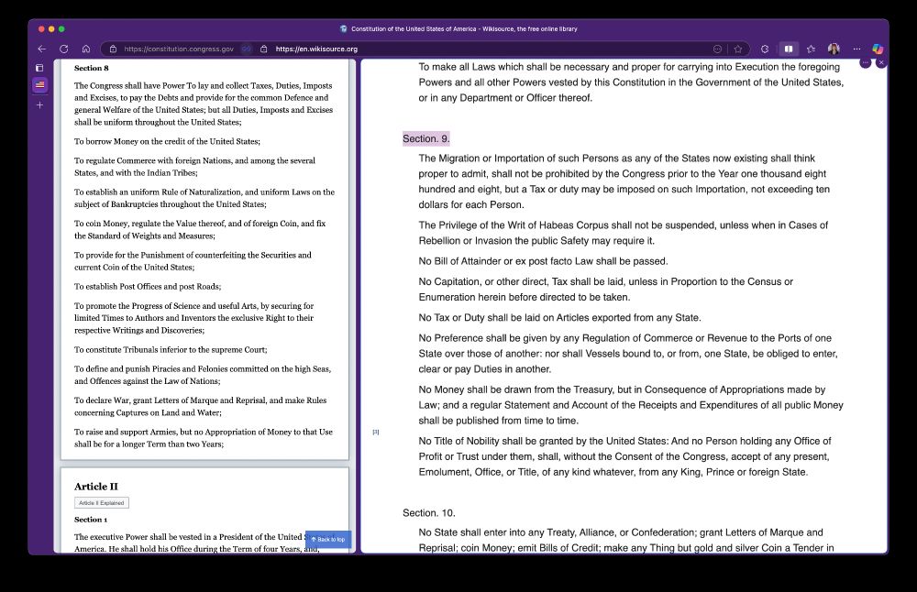Reload the current page
917x592 pixels.
[64, 49]
